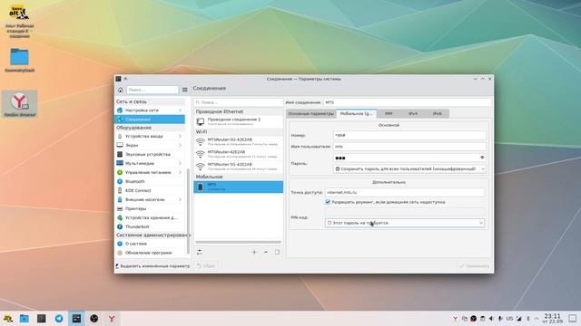581x326 pixels.
Task: Open the volume icon in system tray
Action: point(491,318)
